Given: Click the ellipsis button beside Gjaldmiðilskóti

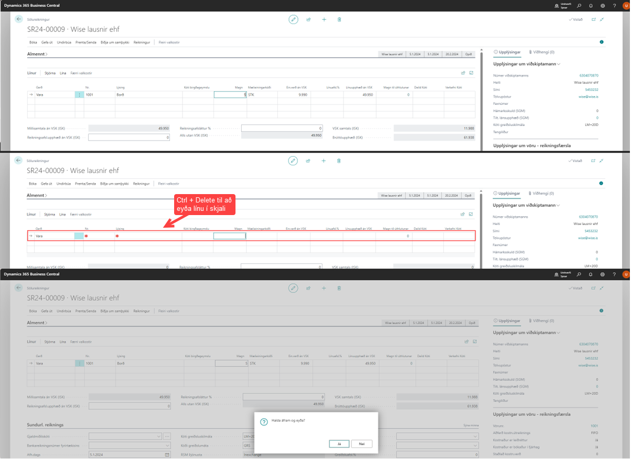Looking at the screenshot, I should pos(167,436).
